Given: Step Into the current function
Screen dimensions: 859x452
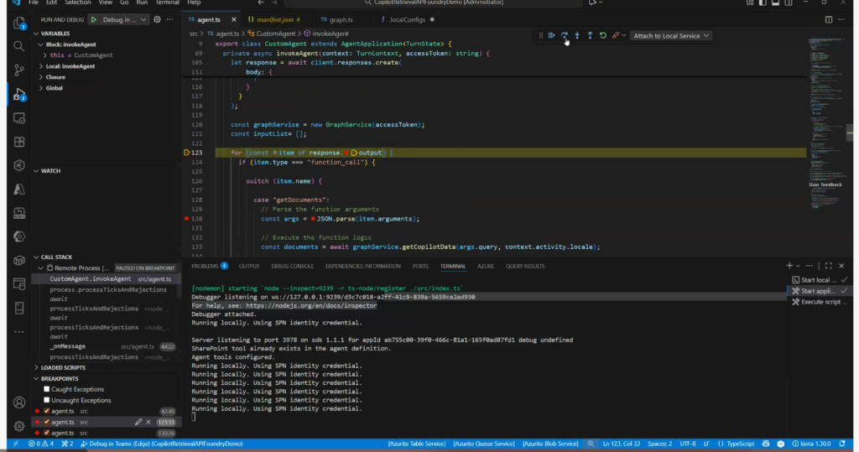Looking at the screenshot, I should tap(577, 35).
